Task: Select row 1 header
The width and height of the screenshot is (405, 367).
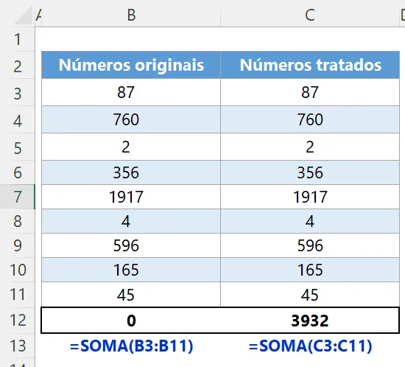Action: point(18,39)
